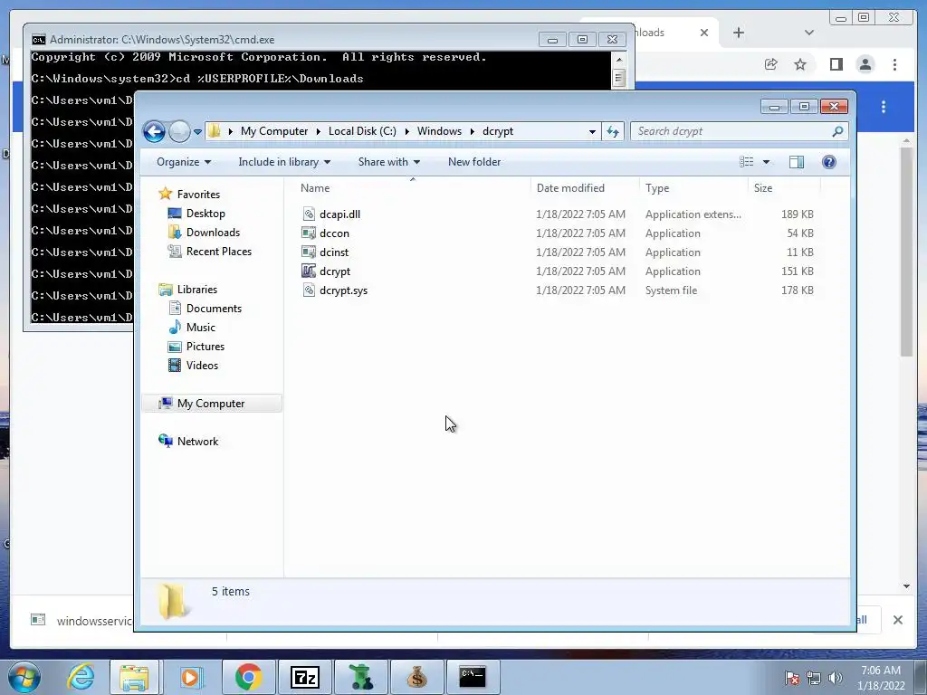Open Downloads in Favorites
Screen dimensions: 927x695
click(x=213, y=233)
